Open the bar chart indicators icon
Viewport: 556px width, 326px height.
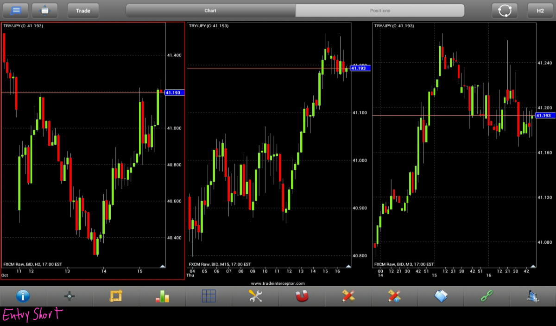coord(162,296)
